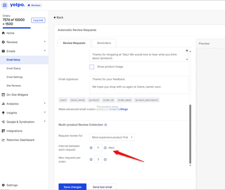
Task: Switch to the Review Requests tab
Action: coord(74,43)
